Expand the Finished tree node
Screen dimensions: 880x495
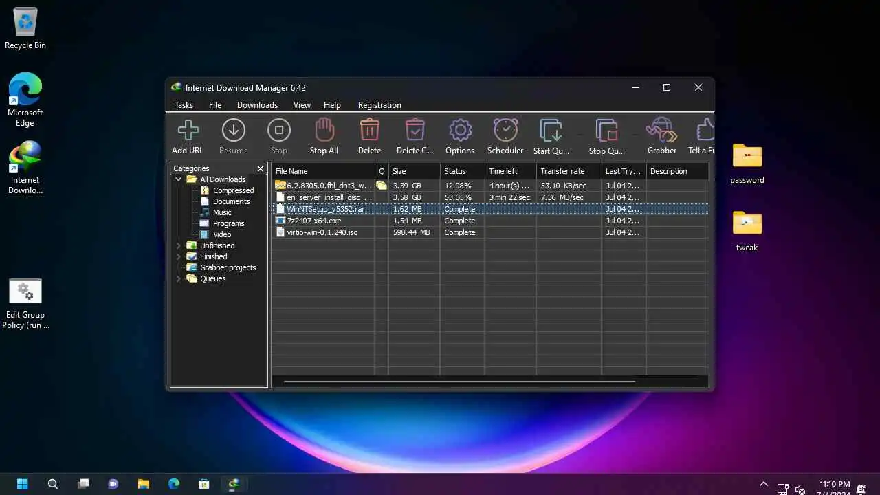[x=179, y=256]
